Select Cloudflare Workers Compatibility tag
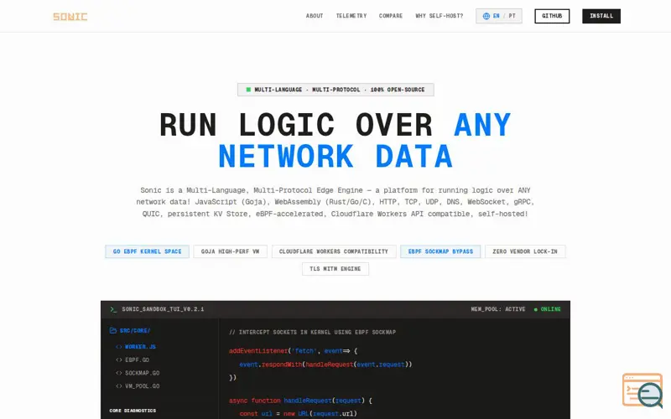 [x=334, y=251]
